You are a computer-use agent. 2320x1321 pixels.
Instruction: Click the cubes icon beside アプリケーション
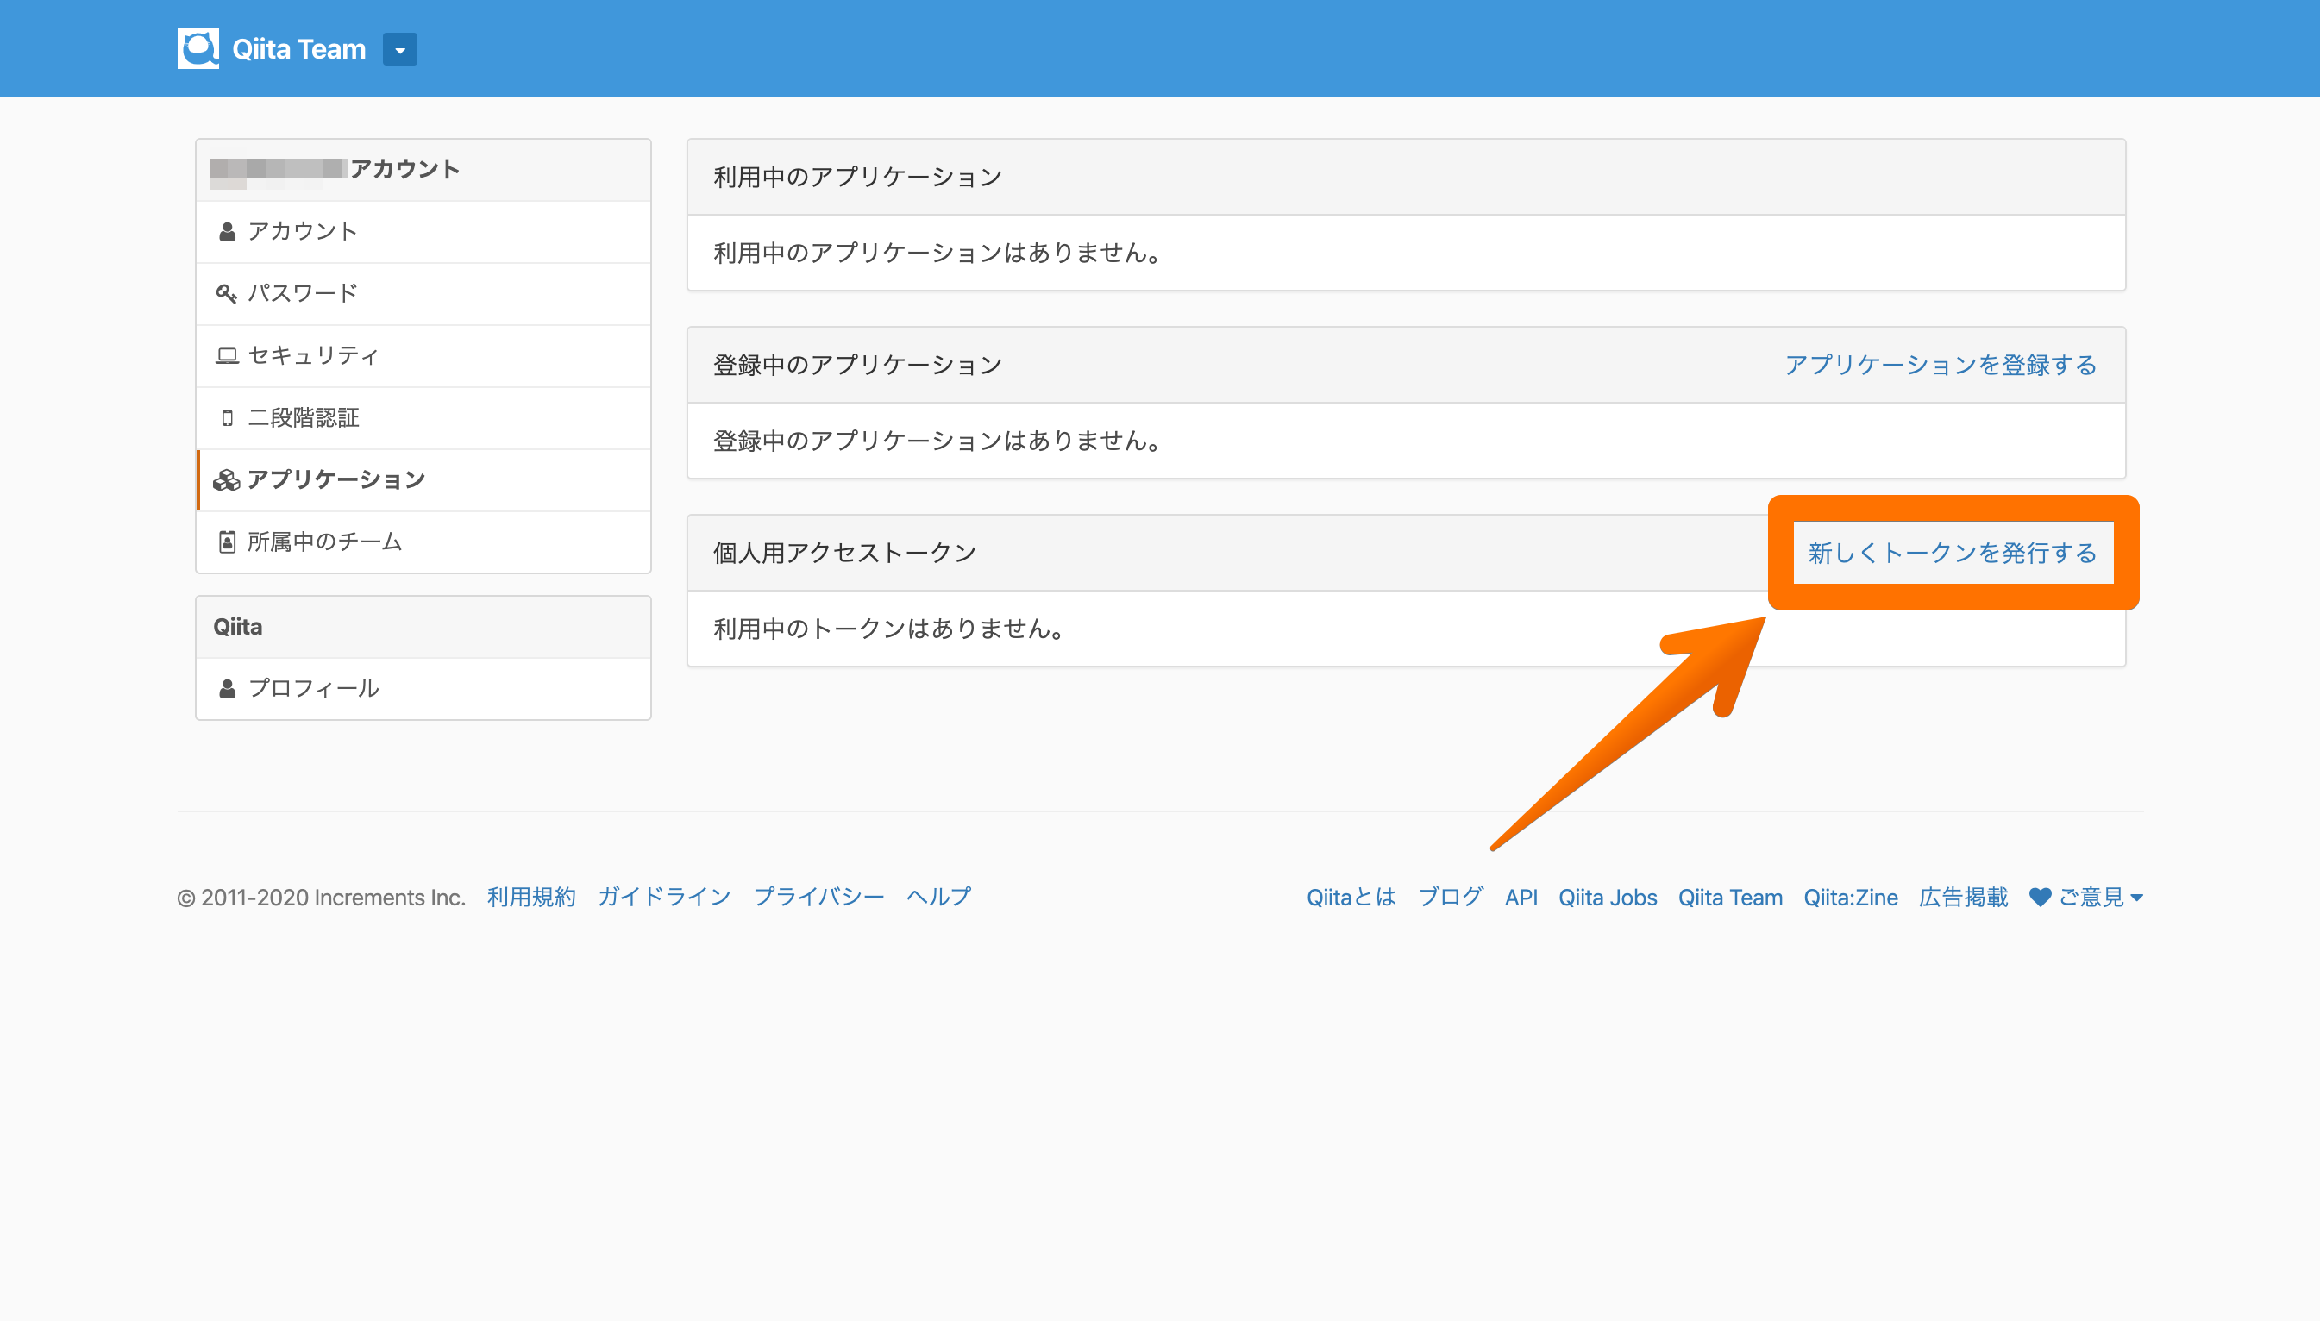pyautogui.click(x=227, y=480)
